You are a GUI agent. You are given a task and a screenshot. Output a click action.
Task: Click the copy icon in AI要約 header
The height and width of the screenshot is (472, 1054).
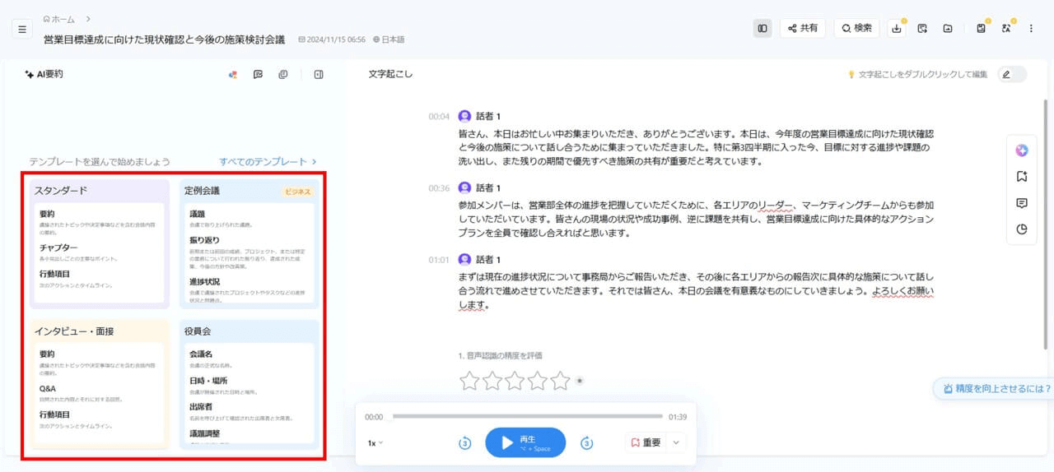point(283,75)
